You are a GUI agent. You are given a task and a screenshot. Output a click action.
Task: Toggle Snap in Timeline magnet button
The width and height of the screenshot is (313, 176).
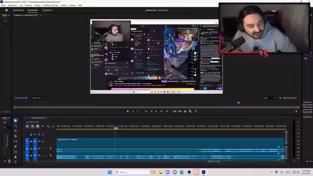pos(32,126)
